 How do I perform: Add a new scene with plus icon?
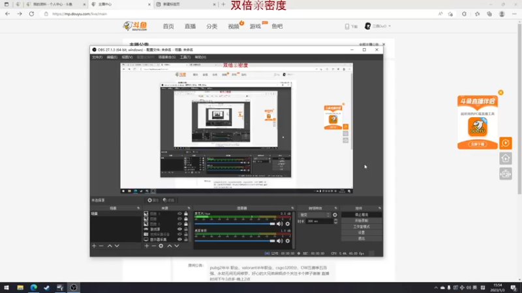point(94,246)
